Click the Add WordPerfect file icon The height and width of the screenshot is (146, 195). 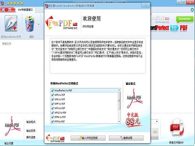[x=11, y=23]
